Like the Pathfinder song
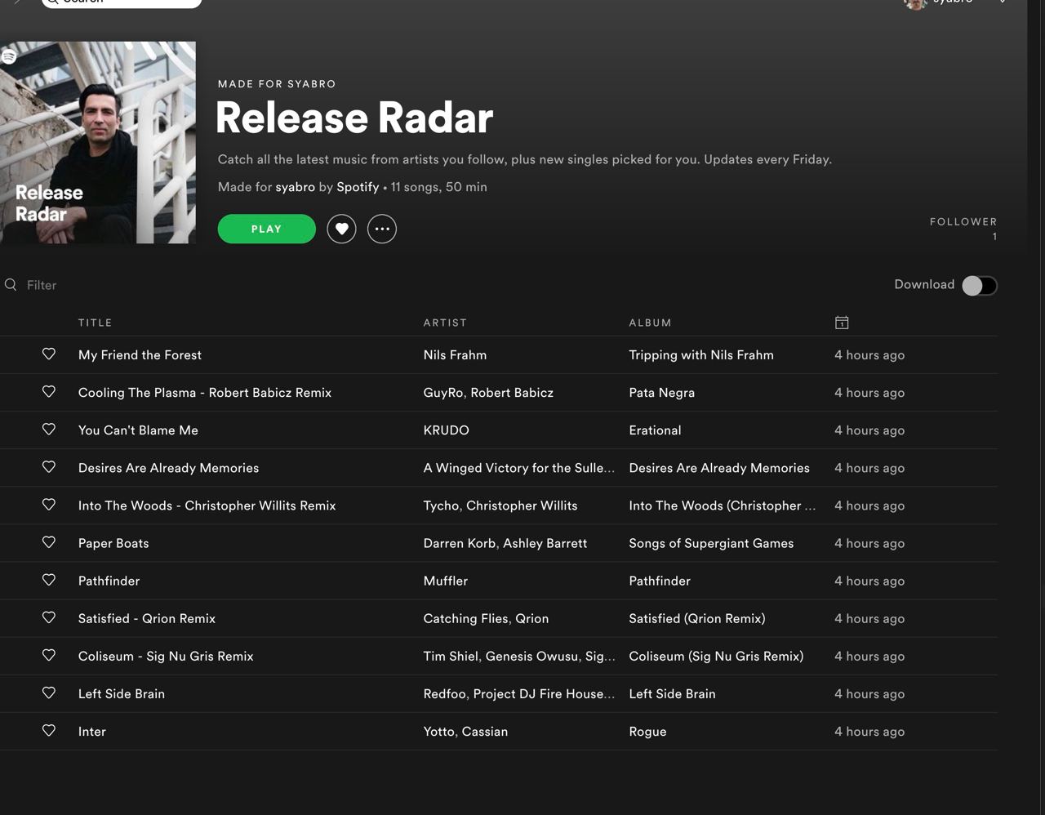Image resolution: width=1045 pixels, height=815 pixels. pyautogui.click(x=49, y=579)
